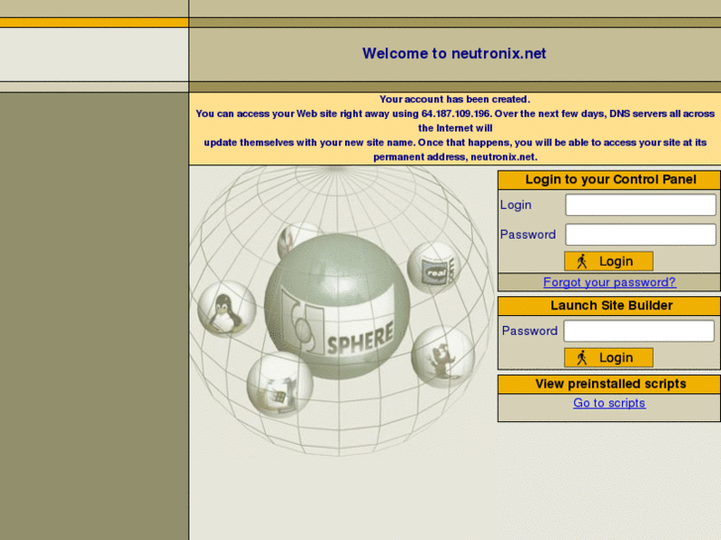721x540 pixels.
Task: Click the 'View preinstalled scripts' header
Action: (x=611, y=383)
